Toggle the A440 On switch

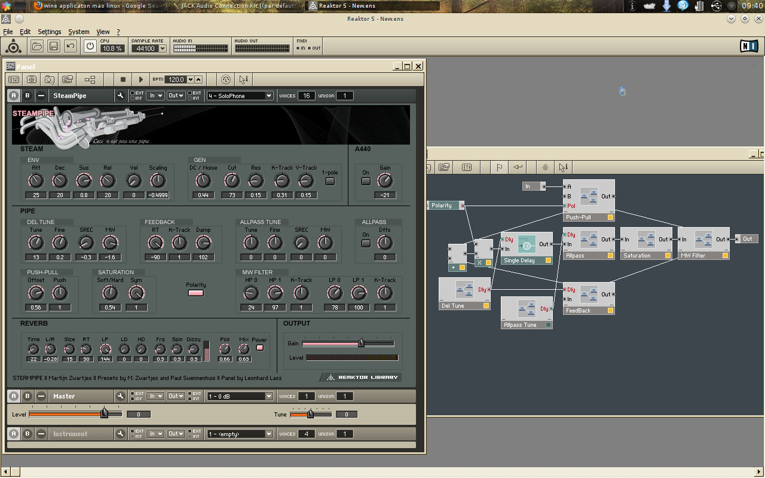(x=366, y=181)
